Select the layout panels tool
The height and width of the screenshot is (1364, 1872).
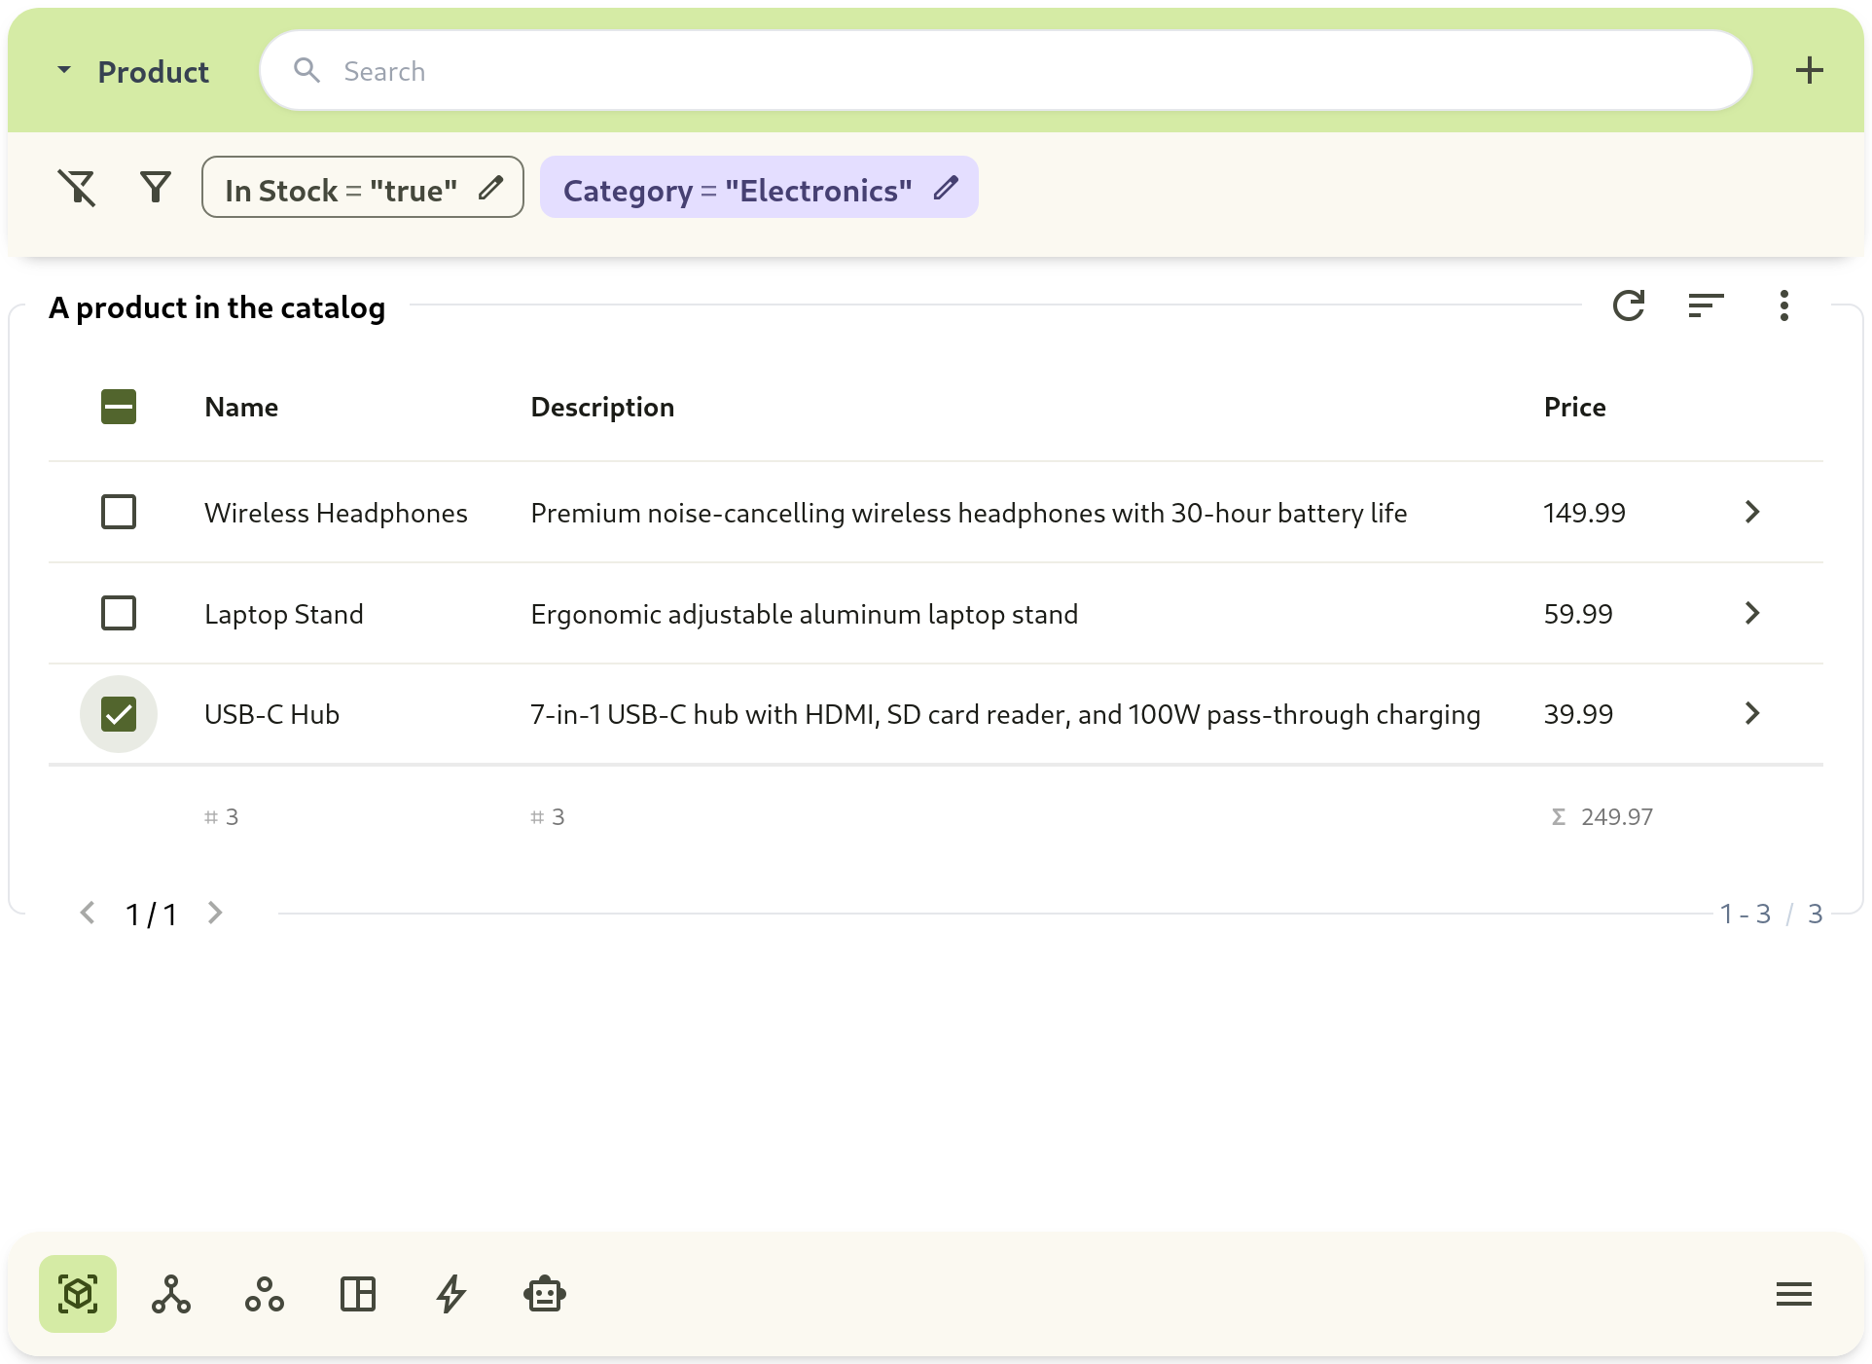(x=357, y=1294)
